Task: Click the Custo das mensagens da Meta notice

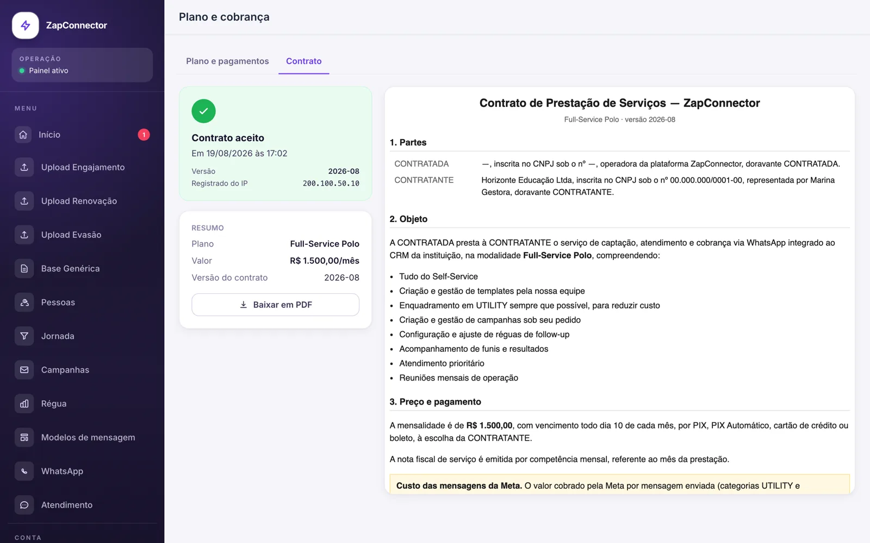Action: 619,484
